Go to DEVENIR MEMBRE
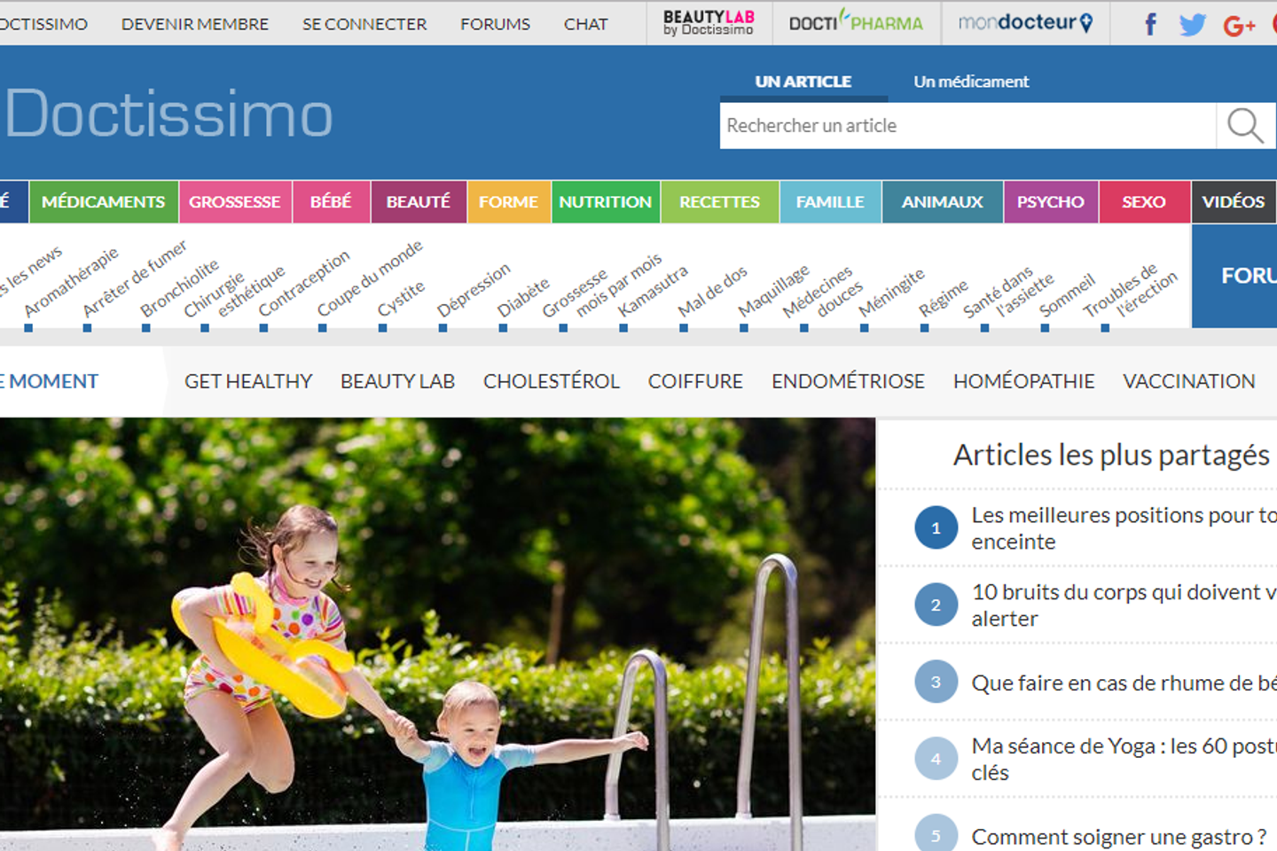This screenshot has width=1277, height=851. (x=195, y=24)
